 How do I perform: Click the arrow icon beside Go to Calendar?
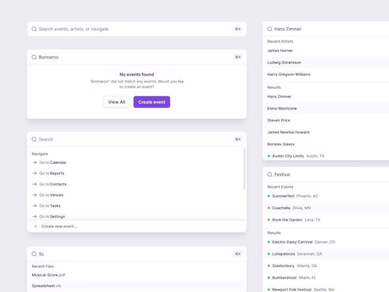click(34, 162)
